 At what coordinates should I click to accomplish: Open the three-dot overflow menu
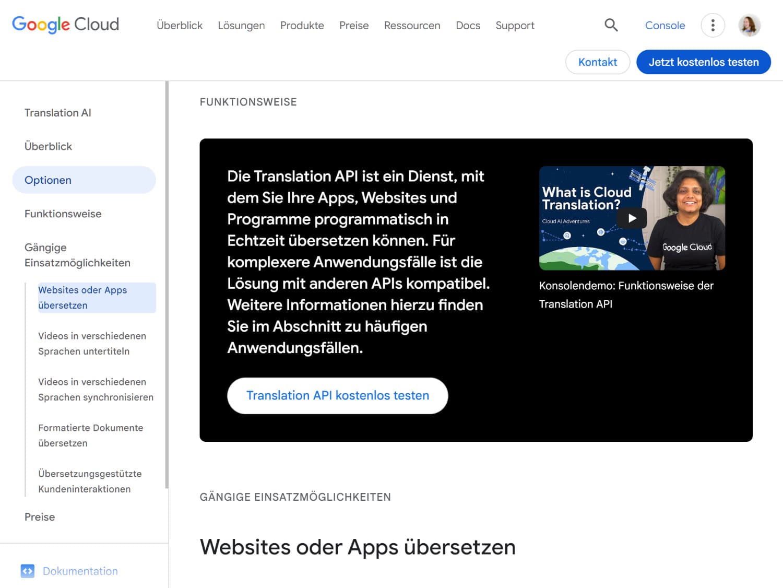pyautogui.click(x=713, y=25)
